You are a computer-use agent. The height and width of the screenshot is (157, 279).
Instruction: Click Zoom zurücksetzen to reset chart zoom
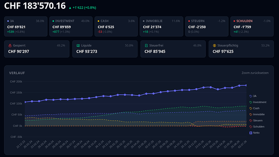tap(255, 73)
